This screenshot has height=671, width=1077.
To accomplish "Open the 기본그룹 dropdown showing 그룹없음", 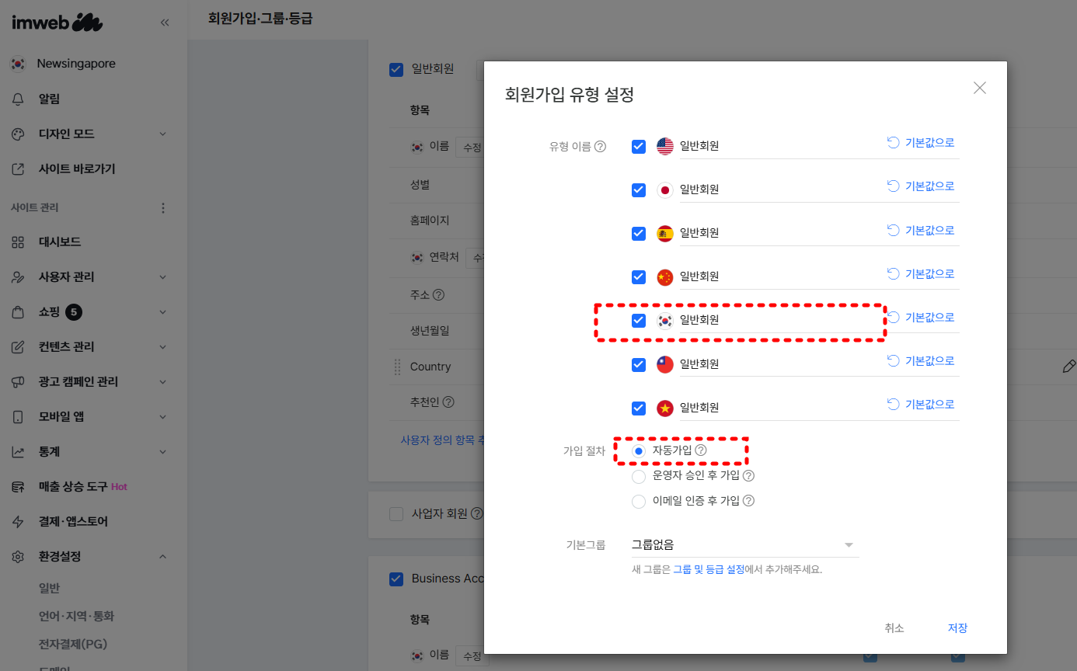I will pos(745,545).
